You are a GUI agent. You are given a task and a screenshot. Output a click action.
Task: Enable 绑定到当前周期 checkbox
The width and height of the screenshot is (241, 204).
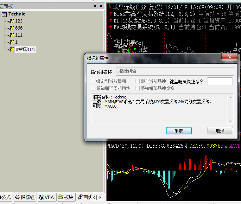tap(93, 81)
